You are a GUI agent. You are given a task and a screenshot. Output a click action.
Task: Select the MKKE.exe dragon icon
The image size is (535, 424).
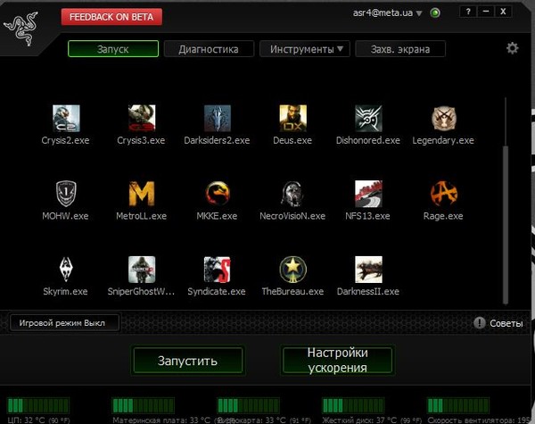point(218,194)
